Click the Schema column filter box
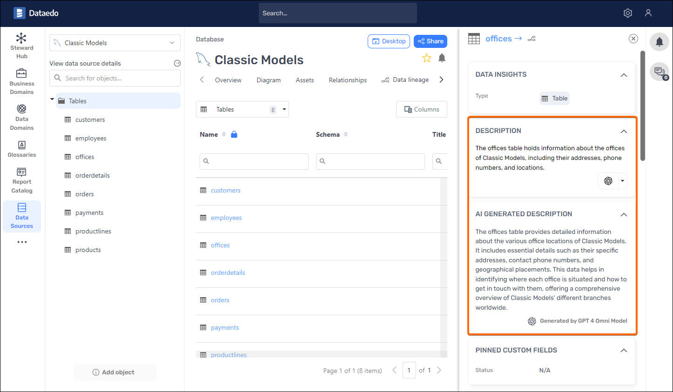The height and width of the screenshot is (392, 673). [x=370, y=161]
